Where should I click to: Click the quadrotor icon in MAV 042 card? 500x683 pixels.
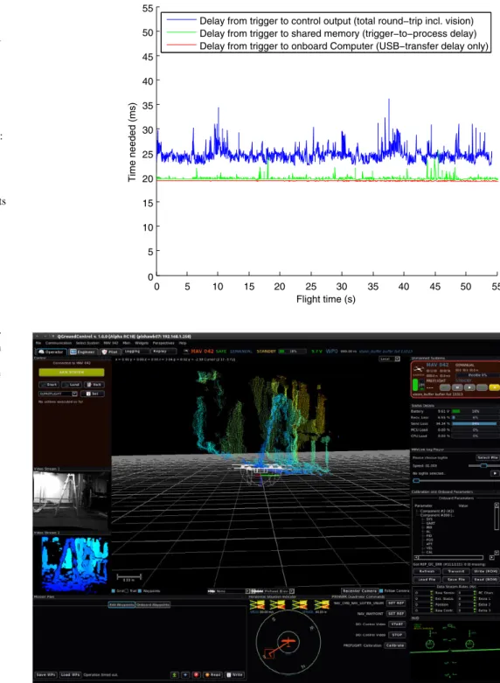point(418,369)
